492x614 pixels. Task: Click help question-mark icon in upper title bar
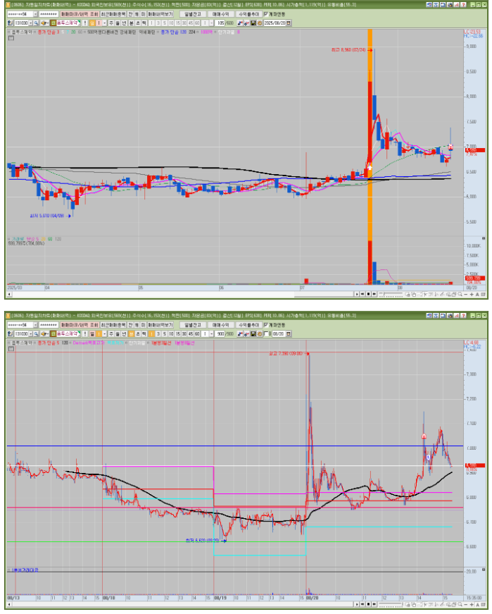tap(463, 5)
